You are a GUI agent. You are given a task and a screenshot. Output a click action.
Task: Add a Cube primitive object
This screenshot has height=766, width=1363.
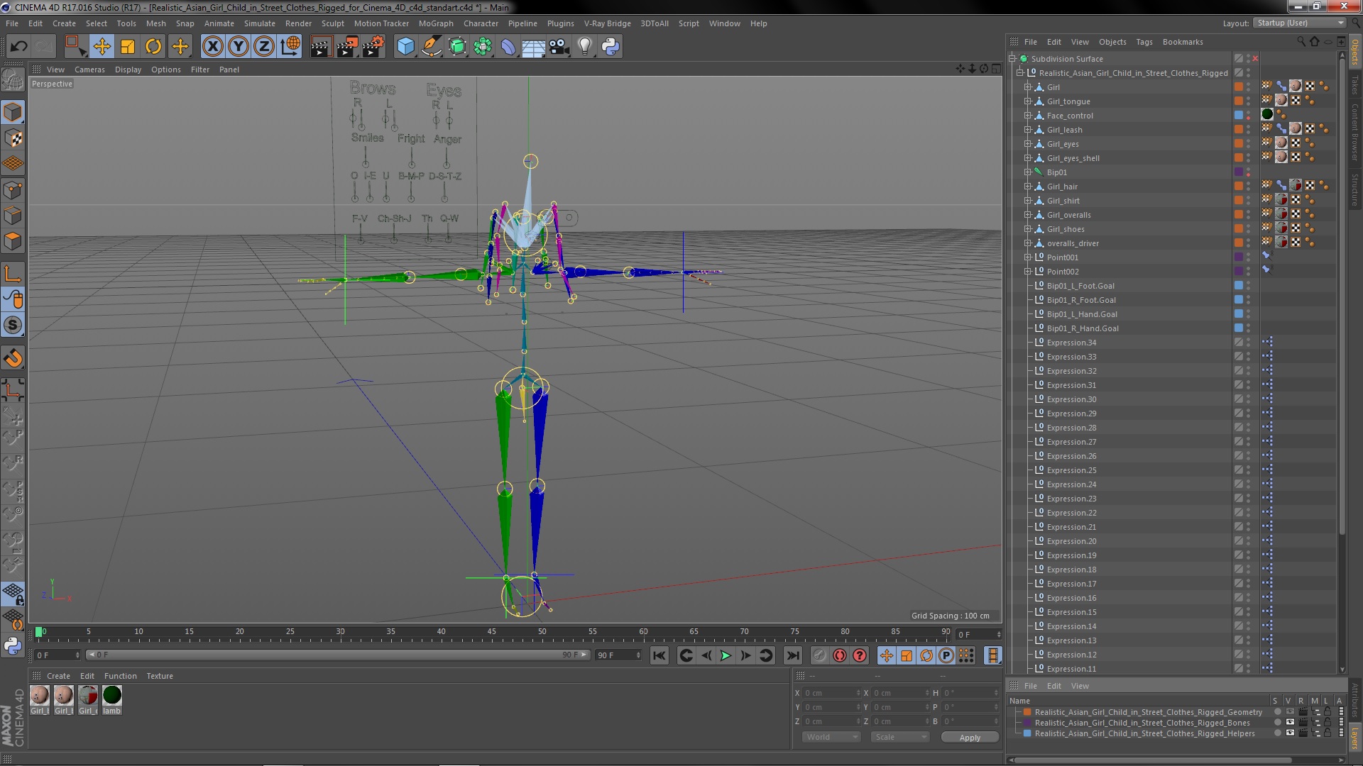(405, 47)
